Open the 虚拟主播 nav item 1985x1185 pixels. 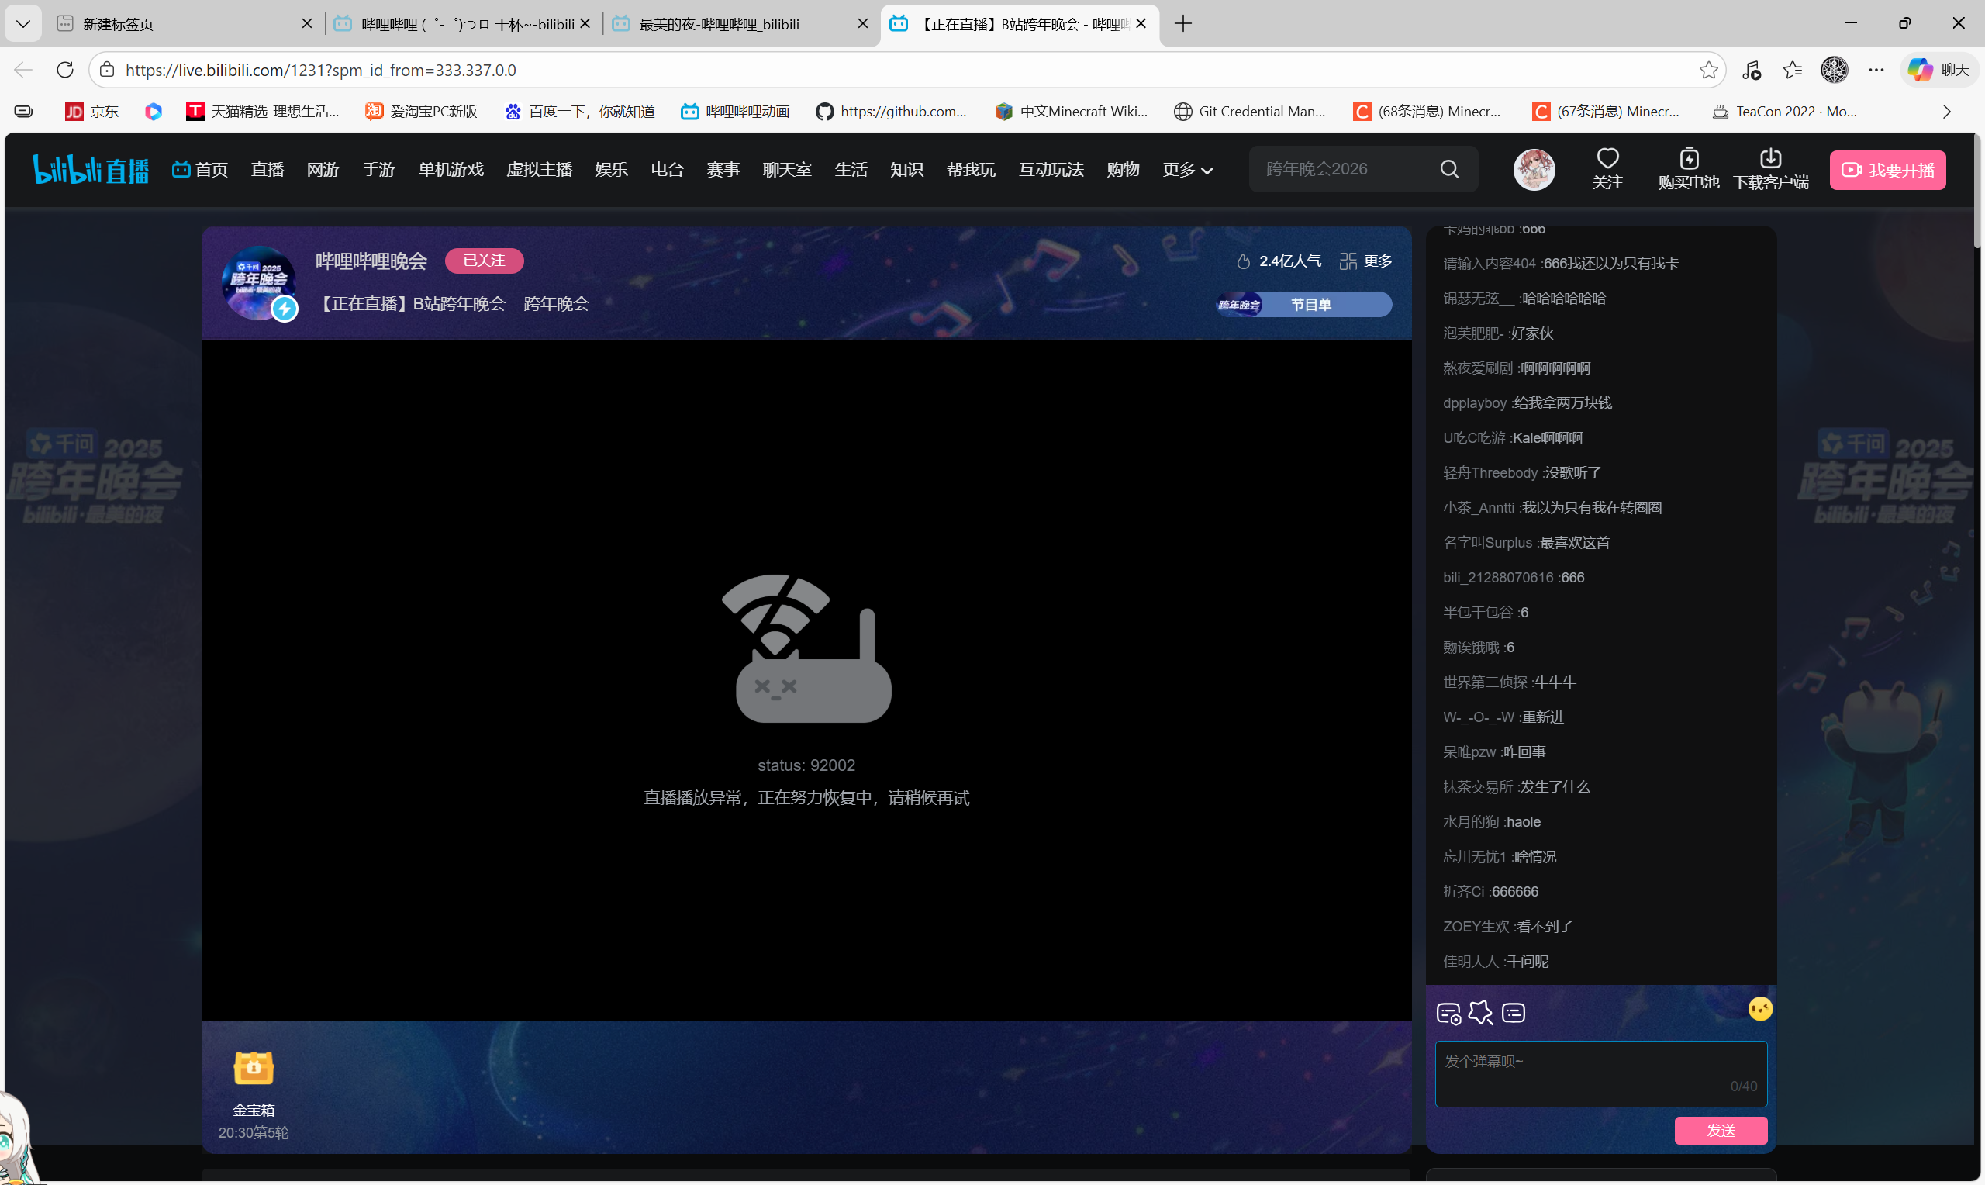[x=539, y=169]
